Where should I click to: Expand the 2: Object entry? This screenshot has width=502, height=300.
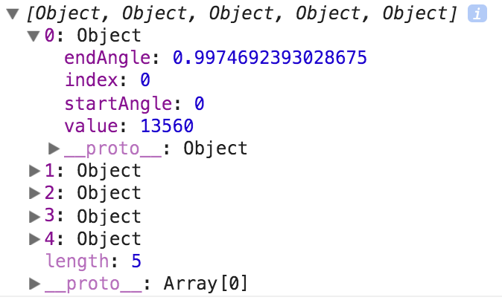(34, 193)
